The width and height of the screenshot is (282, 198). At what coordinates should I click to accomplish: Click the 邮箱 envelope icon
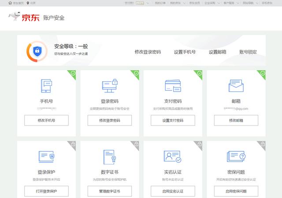click(236, 86)
